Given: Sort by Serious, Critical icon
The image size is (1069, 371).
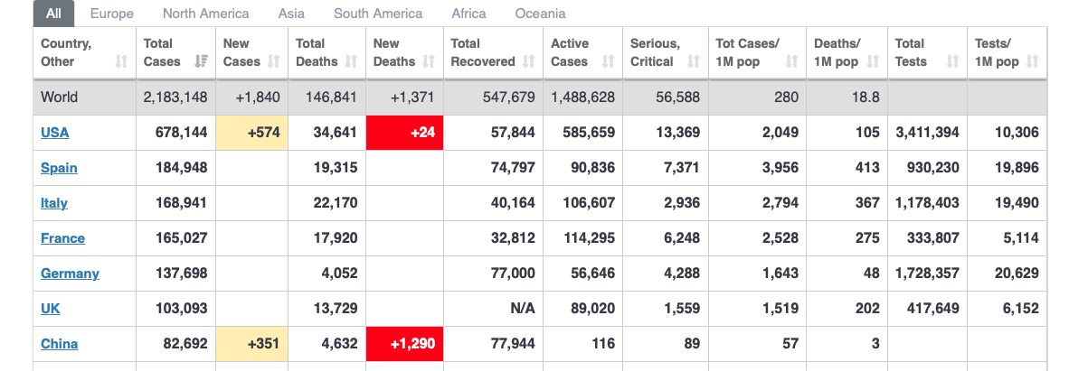Looking at the screenshot, I should (x=694, y=61).
